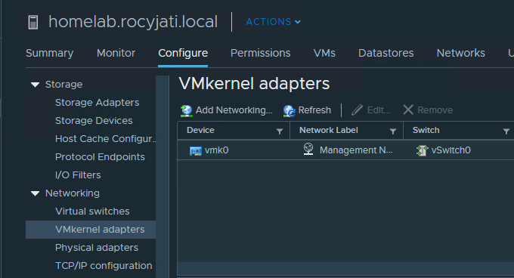The image size is (514, 278).
Task: Open Storage Adapters in the sidebar
Action: click(x=97, y=103)
